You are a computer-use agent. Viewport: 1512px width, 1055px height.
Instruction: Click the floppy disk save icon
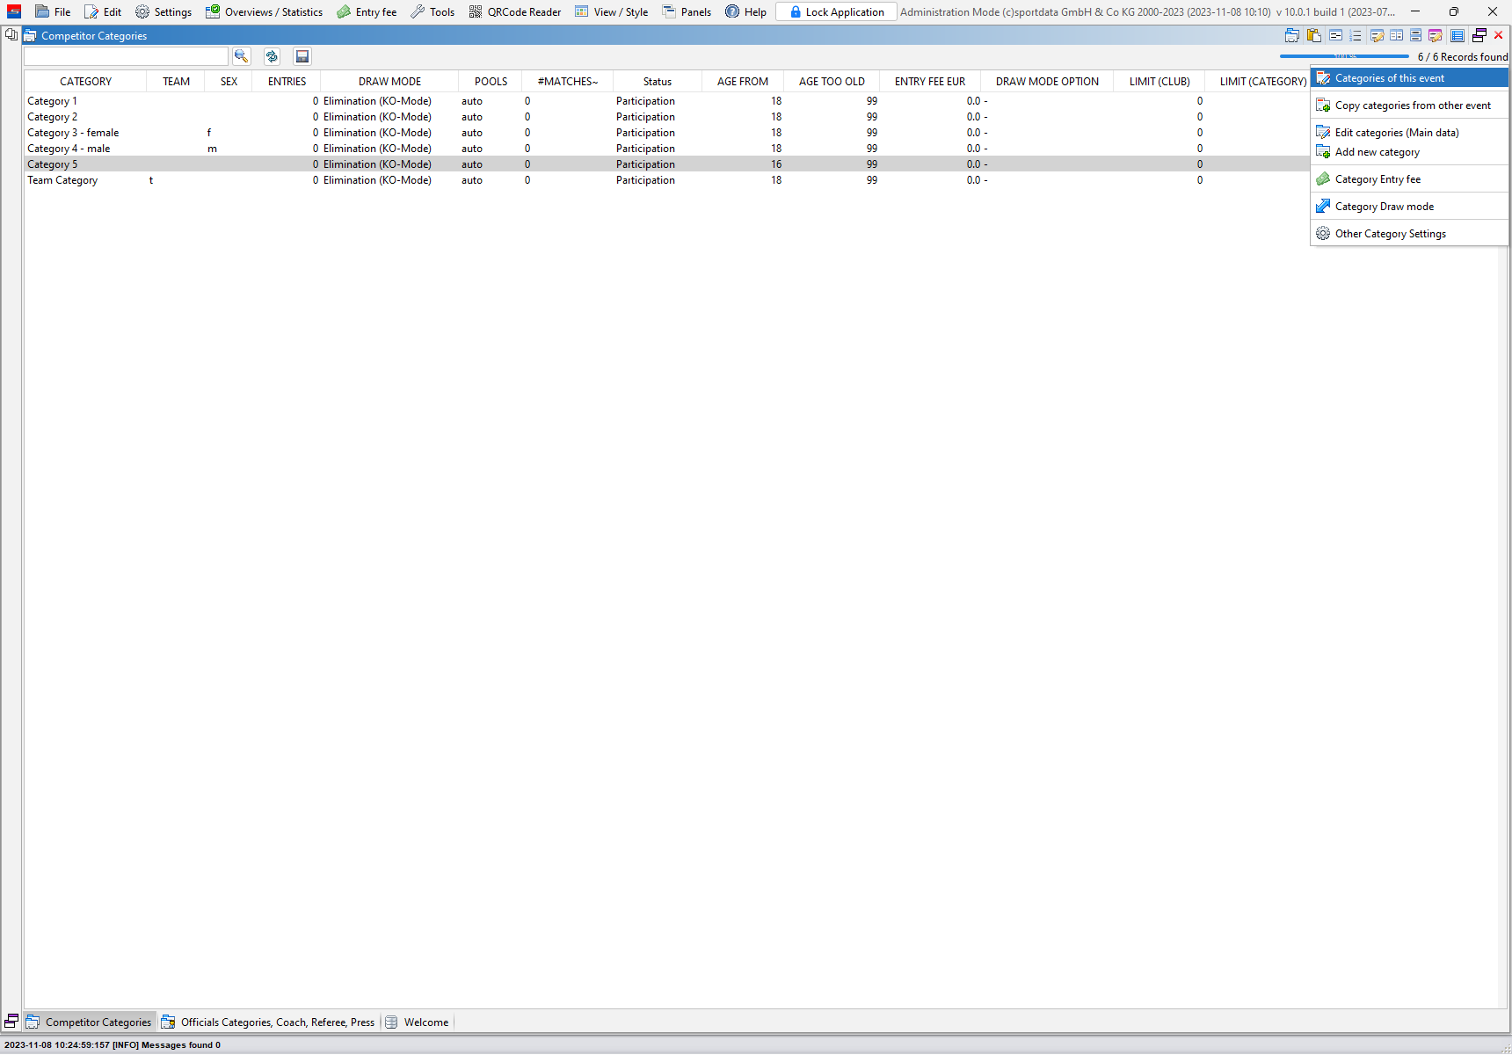[302, 56]
